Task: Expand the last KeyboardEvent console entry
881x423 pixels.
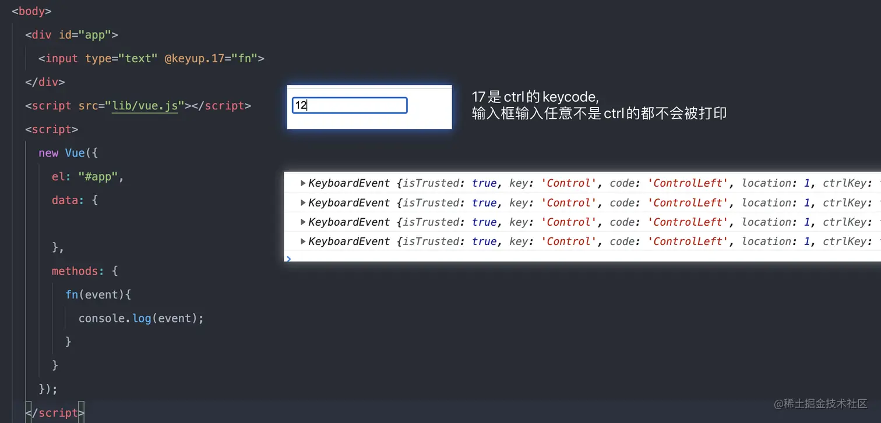Action: pos(303,241)
